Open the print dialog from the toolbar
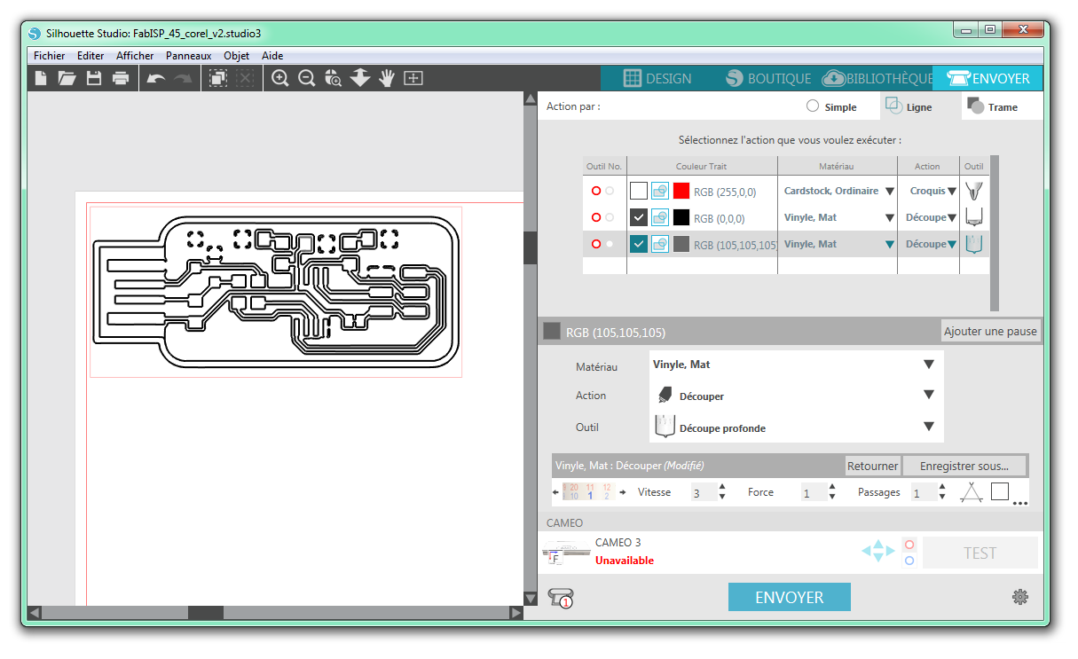The width and height of the screenshot is (1078, 659). 120,78
